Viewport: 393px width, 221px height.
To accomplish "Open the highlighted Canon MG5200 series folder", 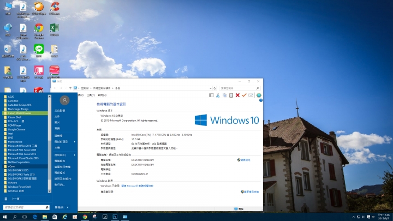I will pos(25,114).
